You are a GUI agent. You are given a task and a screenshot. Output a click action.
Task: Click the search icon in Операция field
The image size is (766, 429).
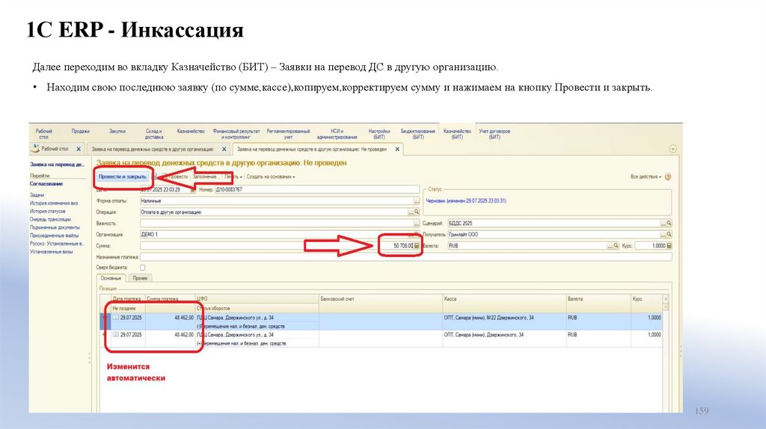click(x=417, y=212)
